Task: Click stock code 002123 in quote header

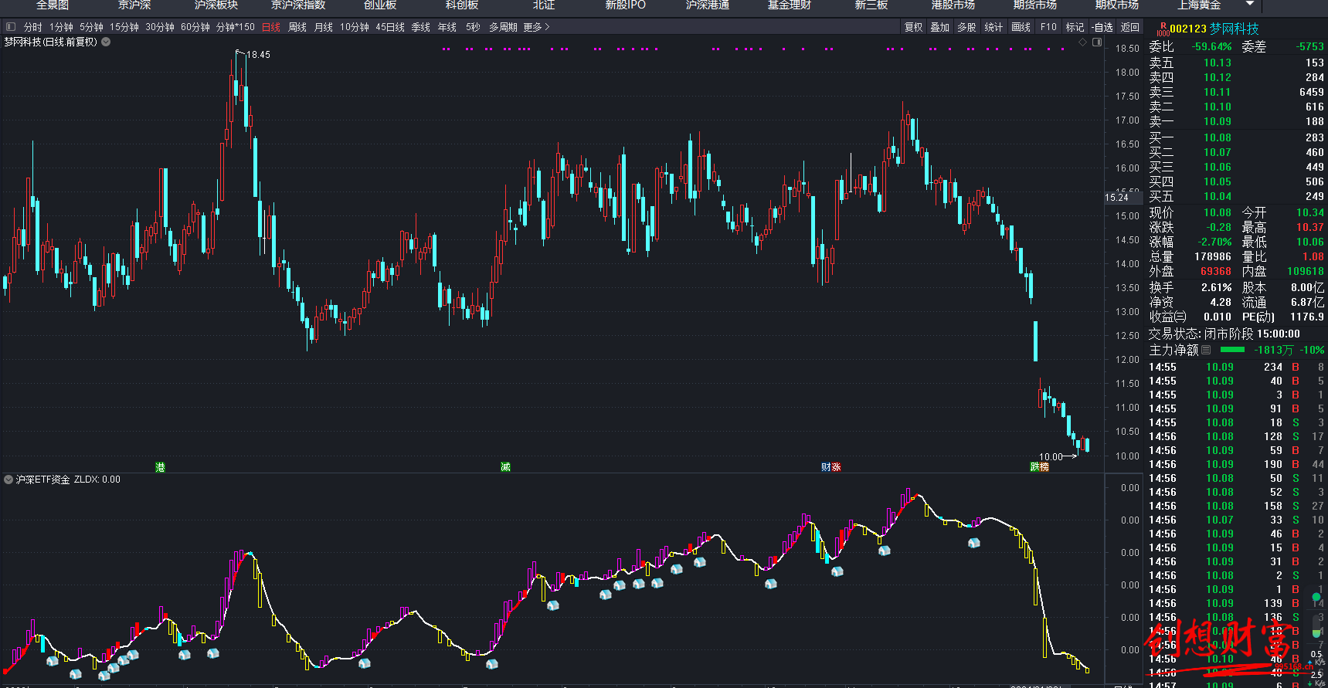Action: 1188,29
